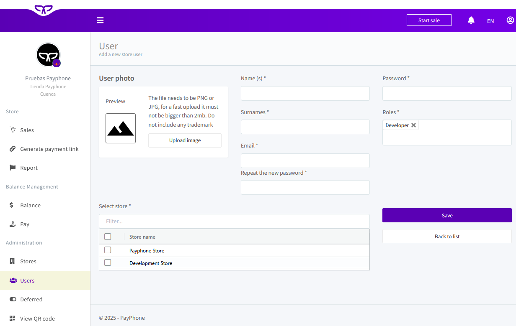
Task: Focus the Email input field
Action: click(305, 160)
